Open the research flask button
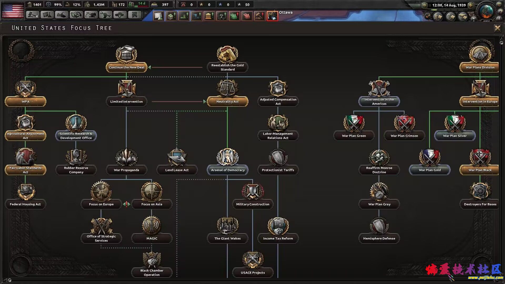505x284 pixels. (47, 15)
